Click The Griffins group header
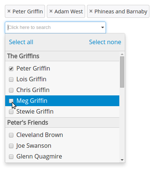 (x=62, y=56)
